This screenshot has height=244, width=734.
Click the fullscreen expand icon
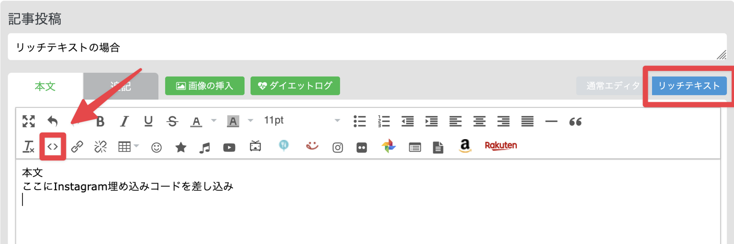[29, 121]
